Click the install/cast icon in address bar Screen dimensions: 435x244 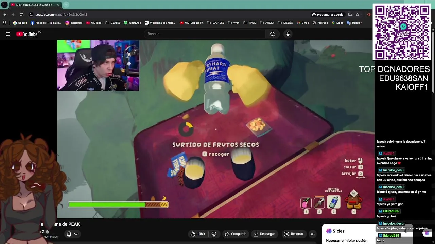(350, 15)
